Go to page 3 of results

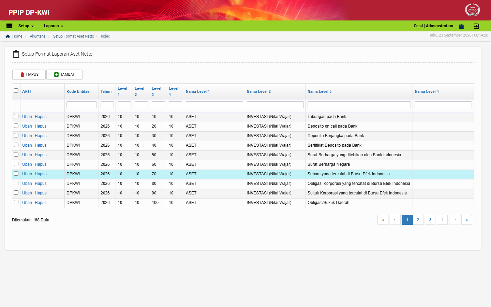[x=430, y=220]
